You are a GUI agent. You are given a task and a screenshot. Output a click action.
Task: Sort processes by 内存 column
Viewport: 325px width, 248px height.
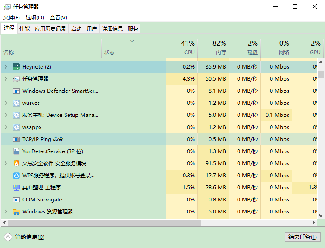click(213, 48)
